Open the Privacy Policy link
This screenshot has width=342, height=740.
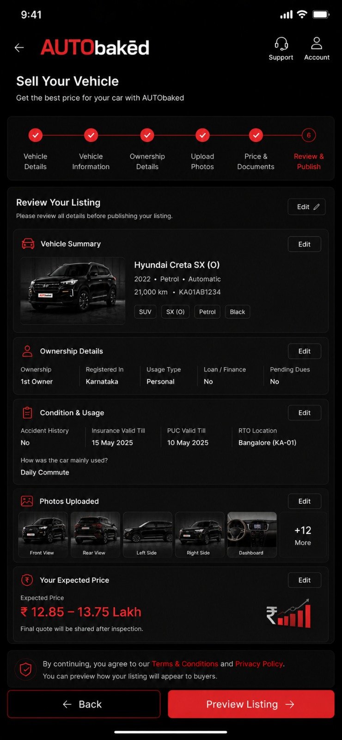tap(259, 664)
